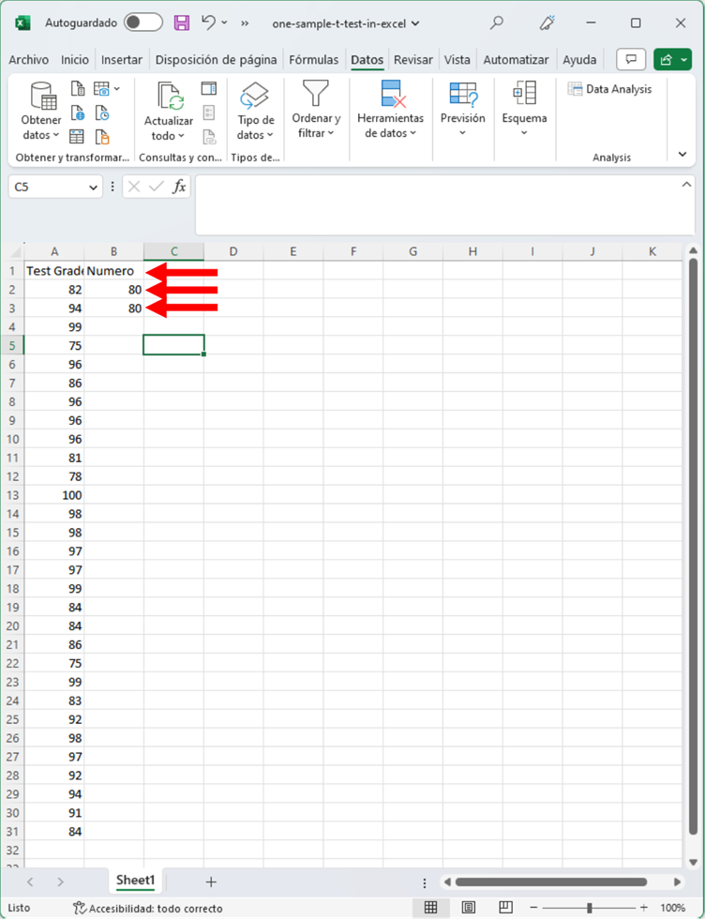This screenshot has height=919, width=705.
Task: Click the Save icon in title bar
Action: [x=182, y=23]
